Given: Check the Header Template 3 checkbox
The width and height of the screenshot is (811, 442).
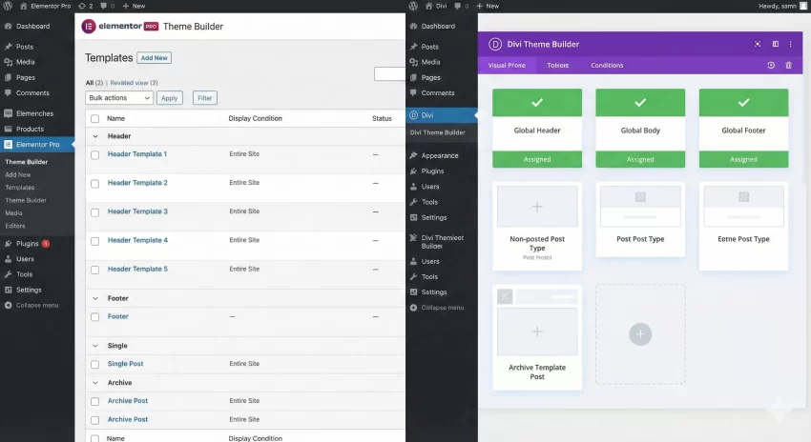Looking at the screenshot, I should tap(94, 212).
